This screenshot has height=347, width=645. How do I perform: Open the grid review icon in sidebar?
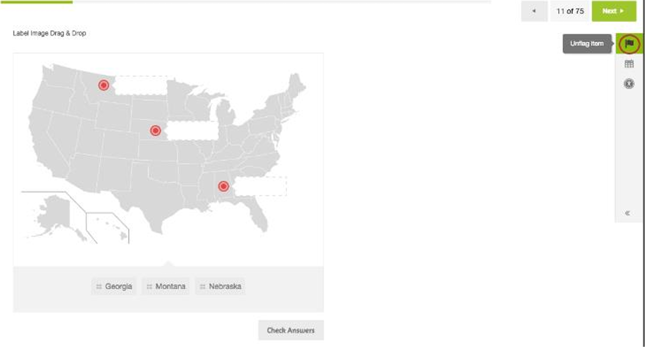[x=629, y=64]
